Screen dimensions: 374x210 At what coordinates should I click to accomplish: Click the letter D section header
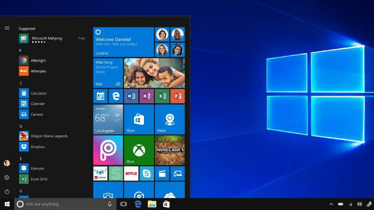click(x=21, y=126)
